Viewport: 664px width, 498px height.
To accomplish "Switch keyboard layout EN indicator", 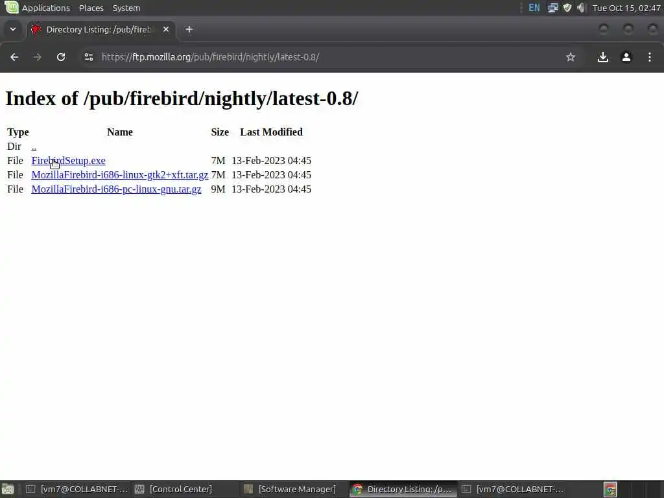I will [534, 8].
